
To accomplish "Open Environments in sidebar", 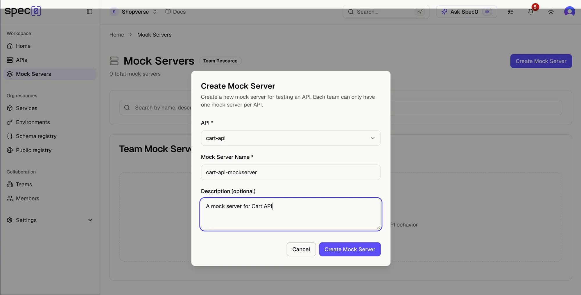I will click(x=50, y=122).
